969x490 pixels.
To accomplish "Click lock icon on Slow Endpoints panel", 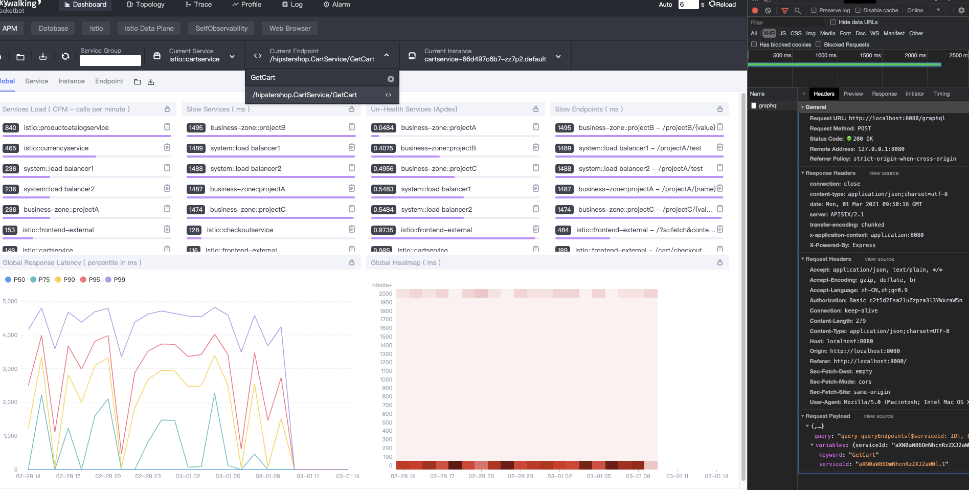I will pyautogui.click(x=720, y=109).
